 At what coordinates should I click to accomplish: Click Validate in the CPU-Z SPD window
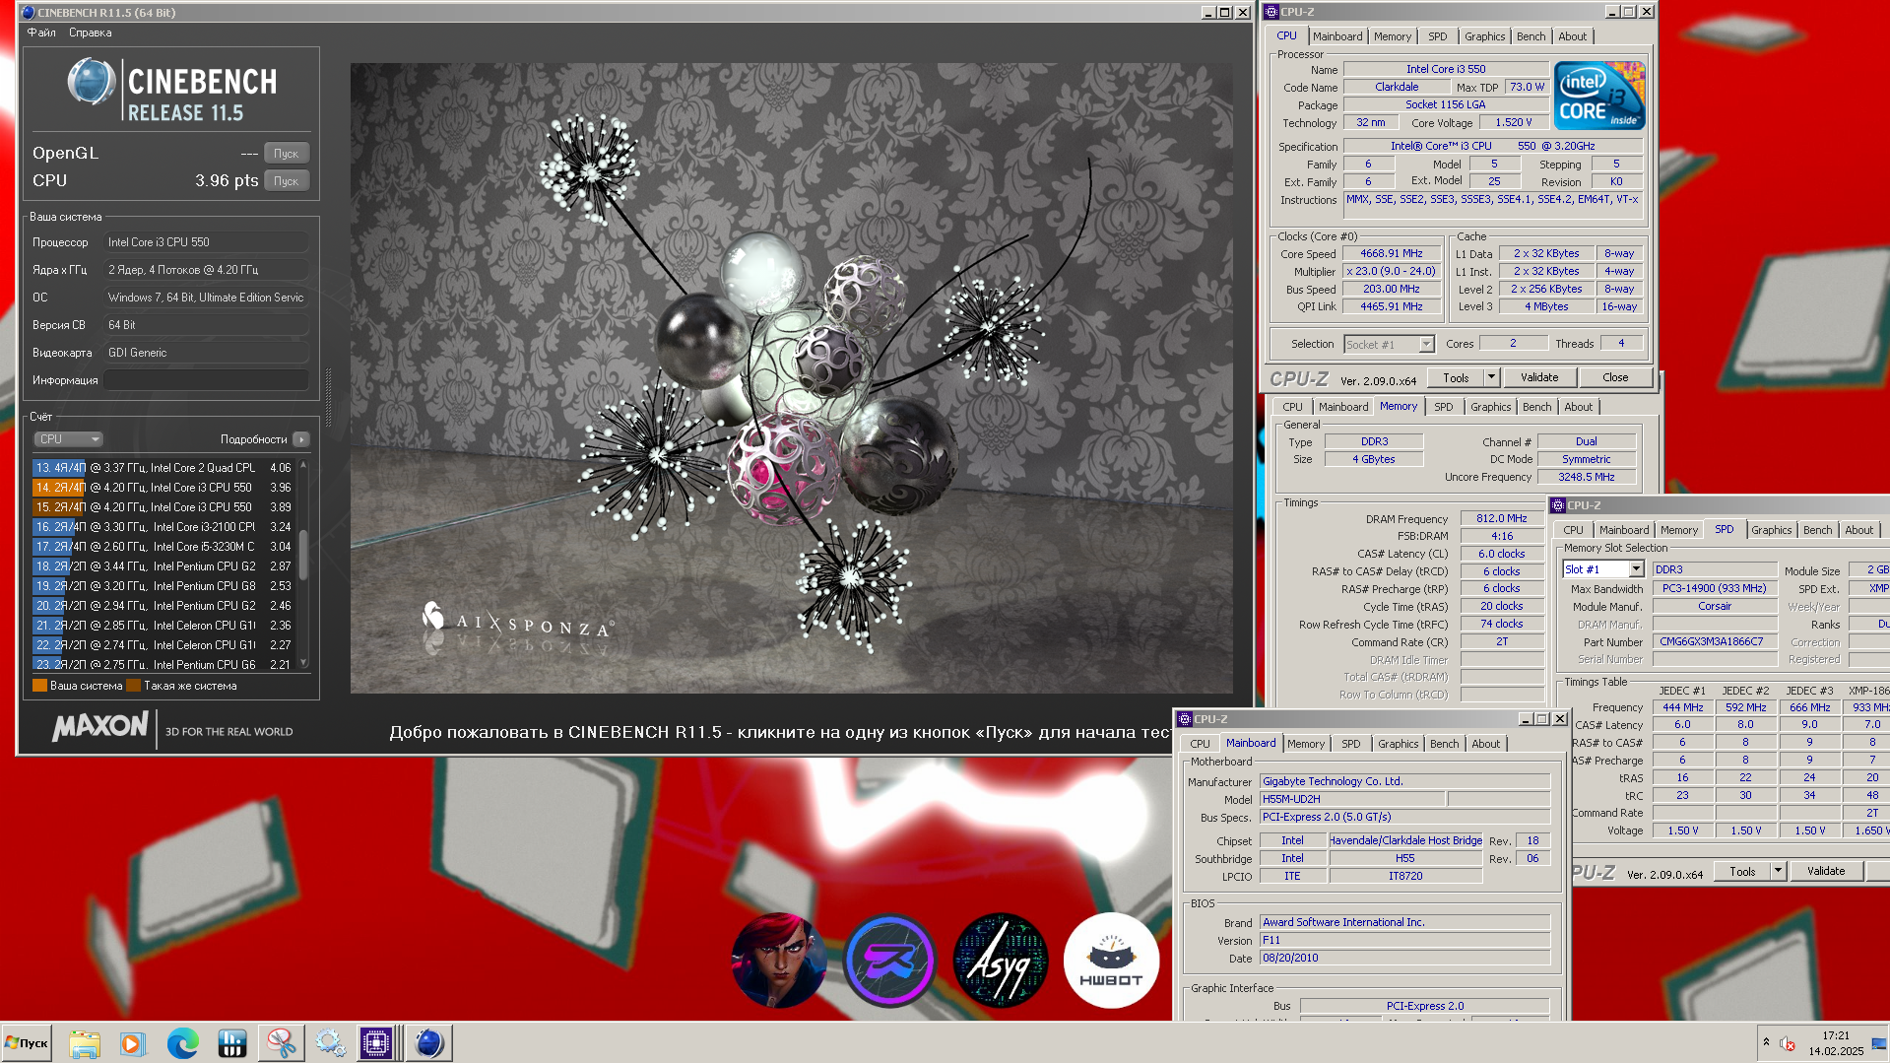point(1826,871)
